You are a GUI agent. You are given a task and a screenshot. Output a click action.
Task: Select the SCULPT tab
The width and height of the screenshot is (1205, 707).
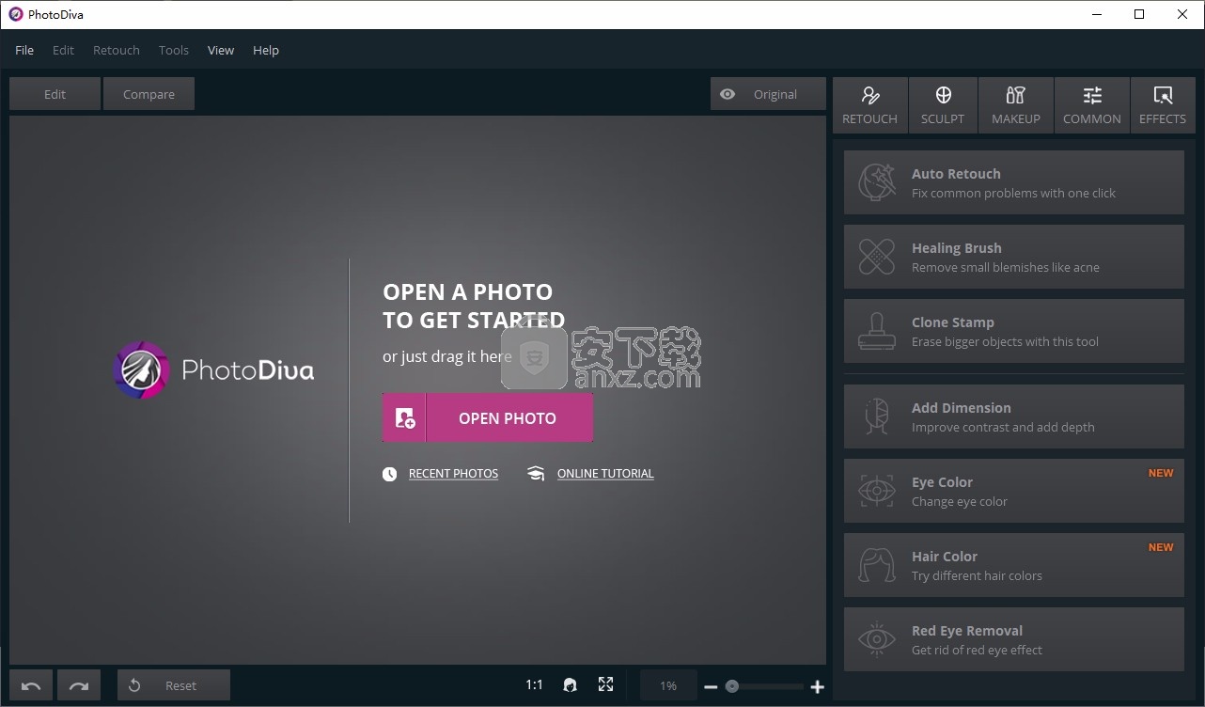(x=943, y=105)
